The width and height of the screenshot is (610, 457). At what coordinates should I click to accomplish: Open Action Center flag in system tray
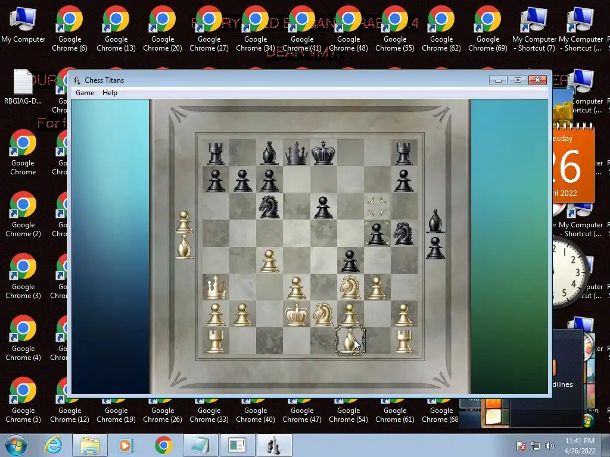[x=521, y=446]
